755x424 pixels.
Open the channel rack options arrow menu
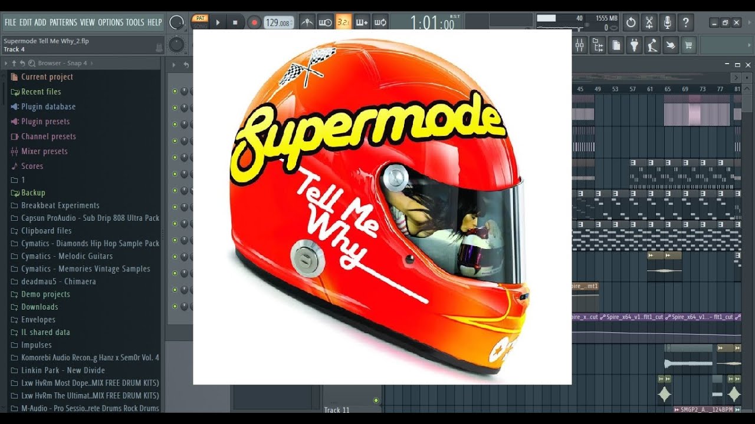[173, 65]
